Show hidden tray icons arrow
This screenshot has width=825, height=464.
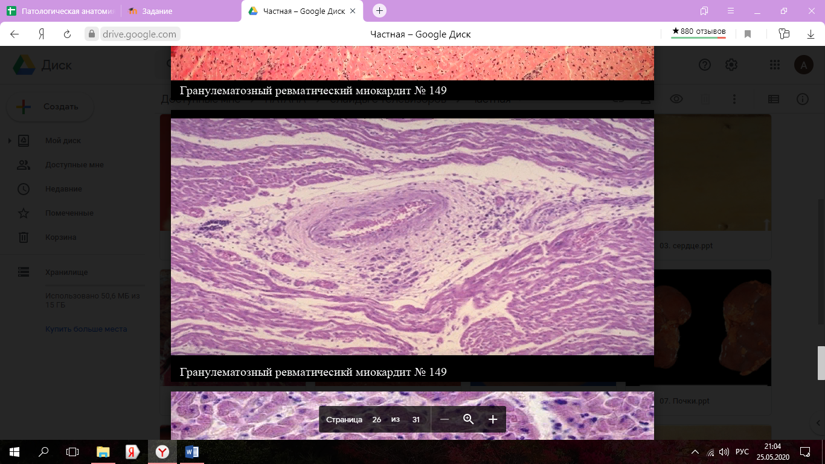[695, 452]
